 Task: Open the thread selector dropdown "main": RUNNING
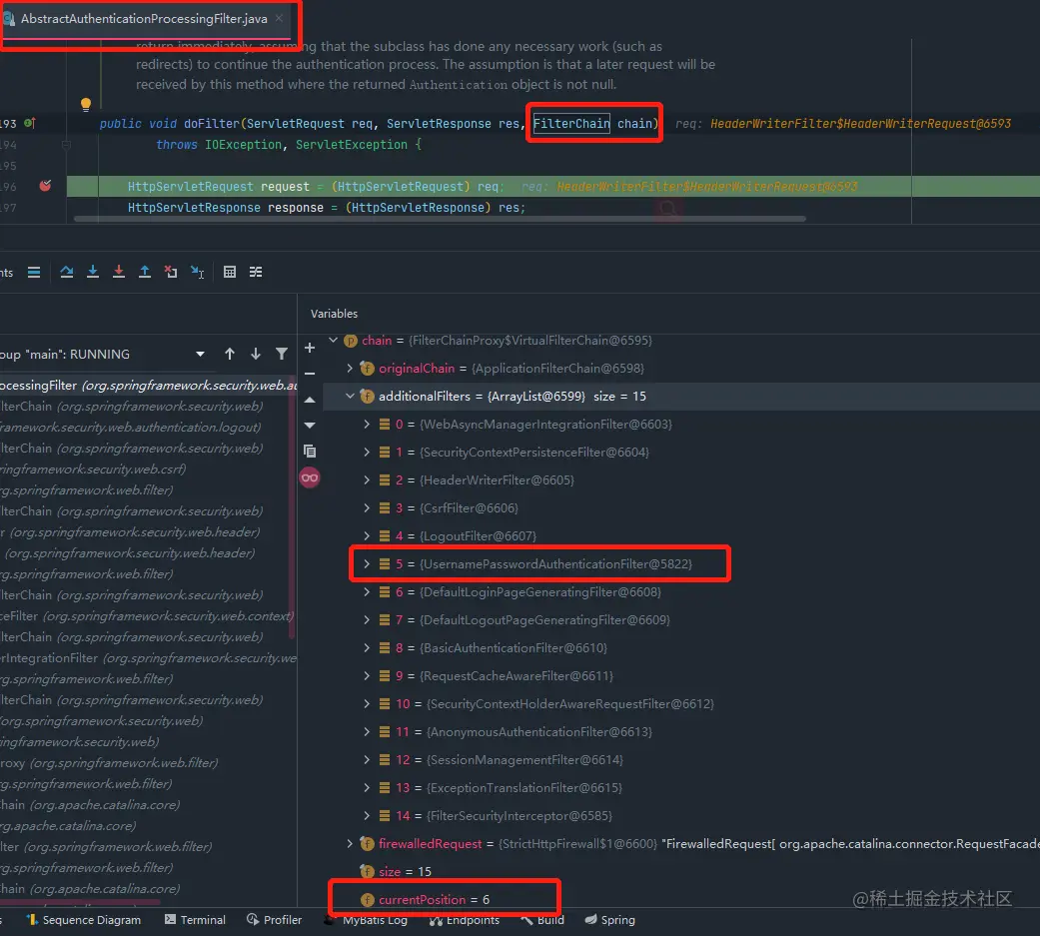click(200, 355)
